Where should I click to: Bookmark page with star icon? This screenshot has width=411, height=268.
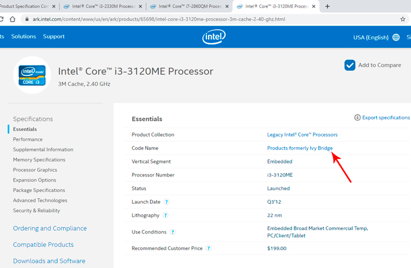(x=403, y=19)
